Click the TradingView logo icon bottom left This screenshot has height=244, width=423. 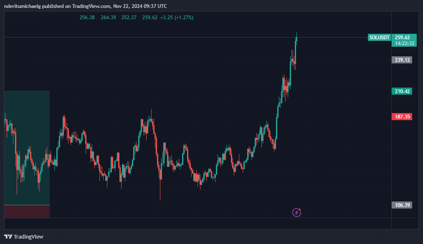pyautogui.click(x=8, y=237)
